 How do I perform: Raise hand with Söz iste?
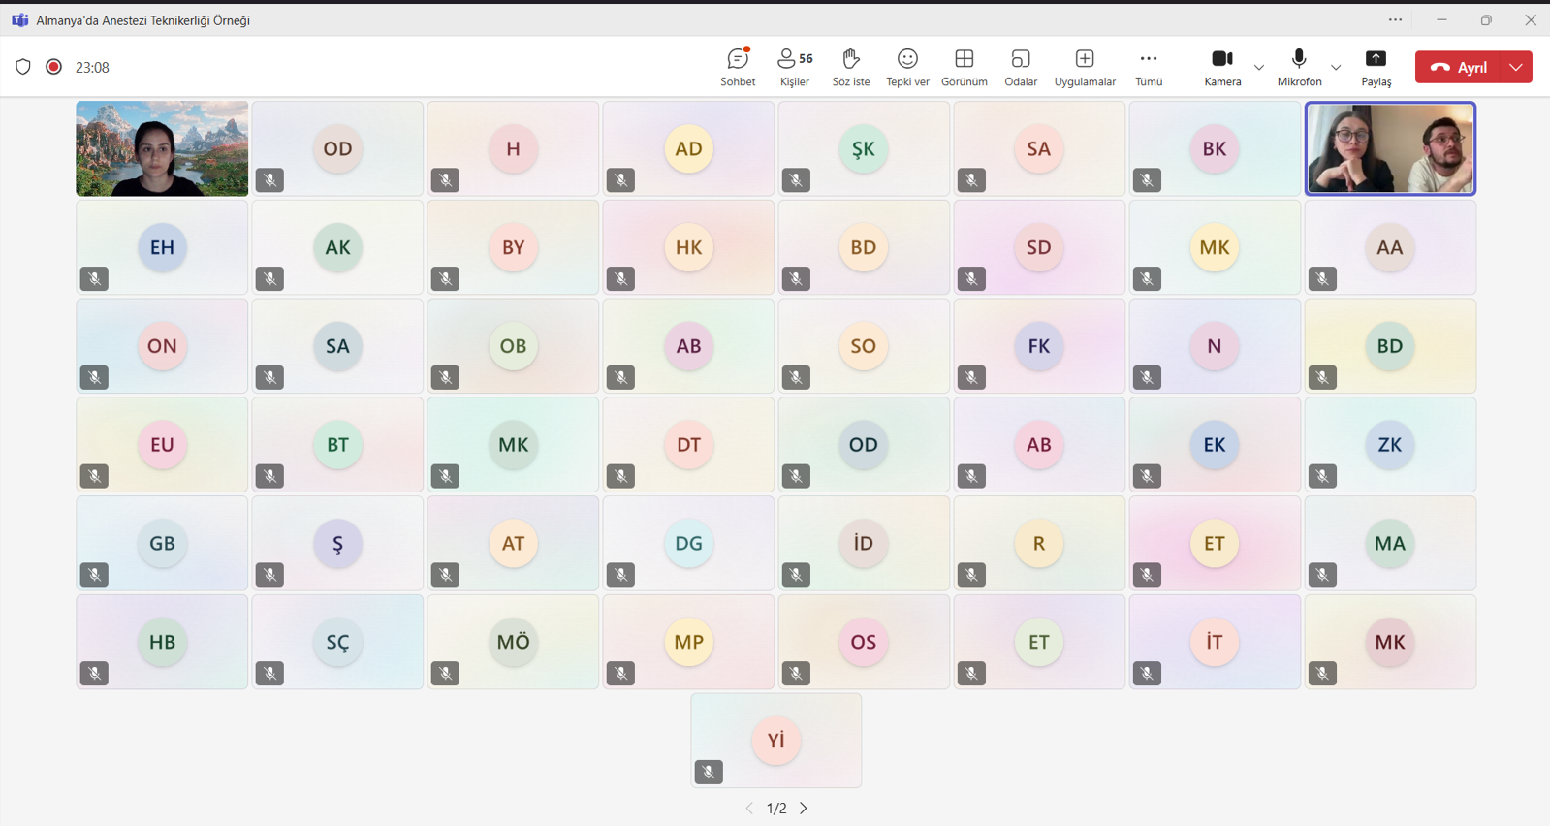(x=851, y=67)
